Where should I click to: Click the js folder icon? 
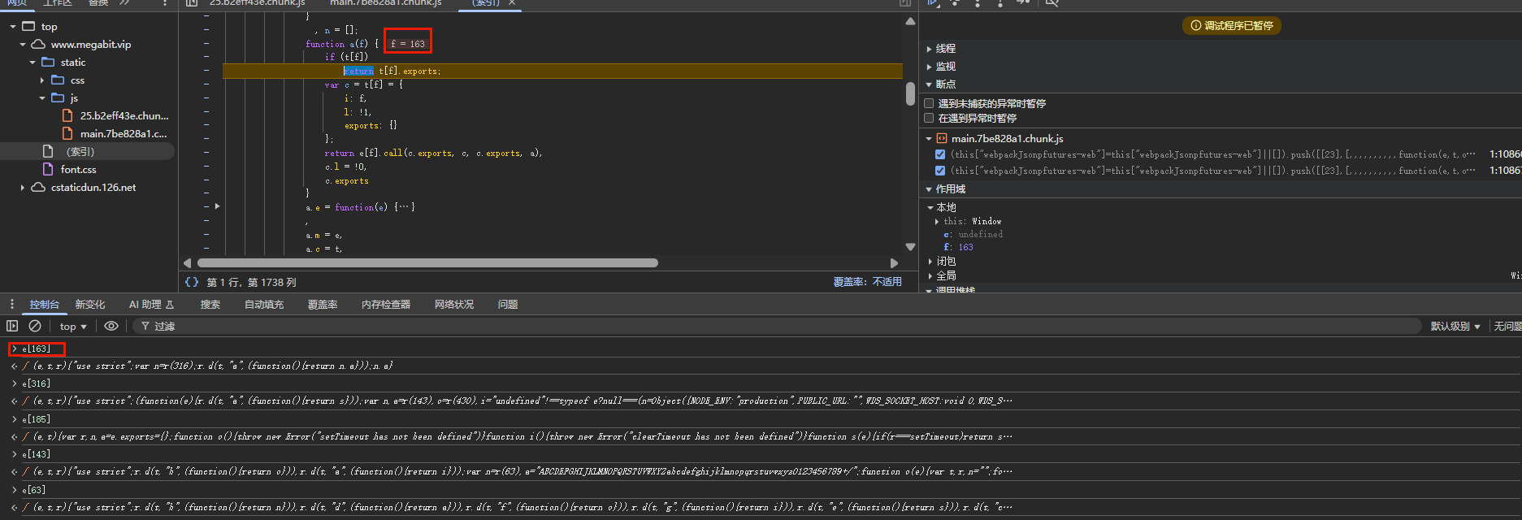coord(58,97)
